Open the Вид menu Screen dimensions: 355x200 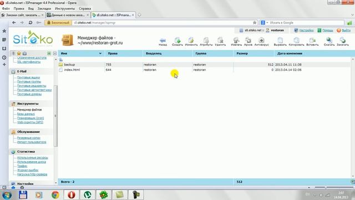coord(31,8)
